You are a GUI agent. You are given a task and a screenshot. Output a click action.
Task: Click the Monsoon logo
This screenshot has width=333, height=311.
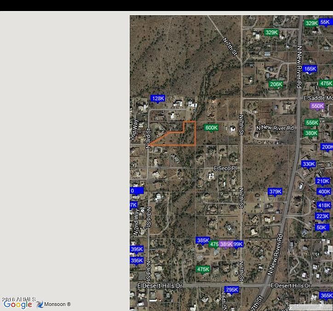click(53, 304)
